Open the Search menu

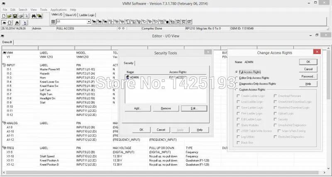pos(23,10)
